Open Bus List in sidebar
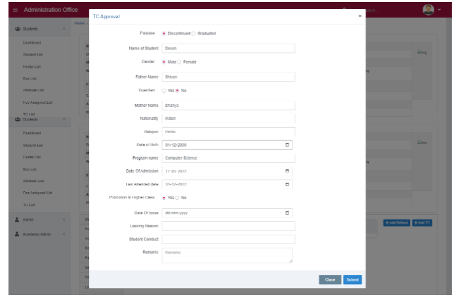This screenshot has width=457, height=299. click(29, 78)
